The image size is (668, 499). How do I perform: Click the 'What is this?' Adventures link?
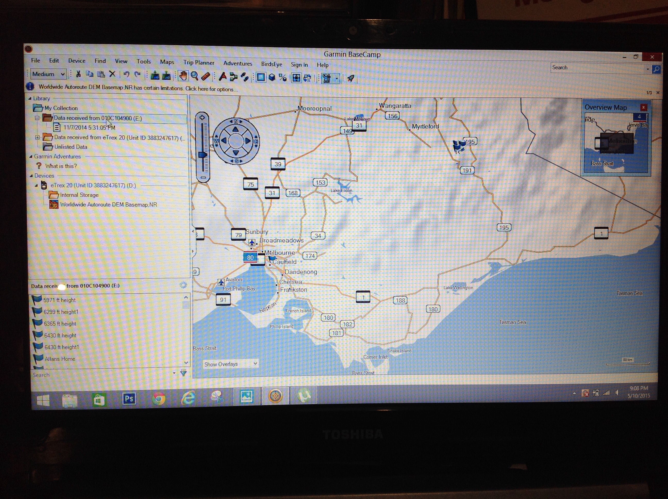61,166
